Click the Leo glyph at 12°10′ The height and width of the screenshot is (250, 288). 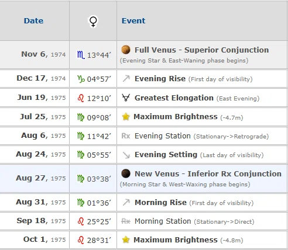pos(81,98)
